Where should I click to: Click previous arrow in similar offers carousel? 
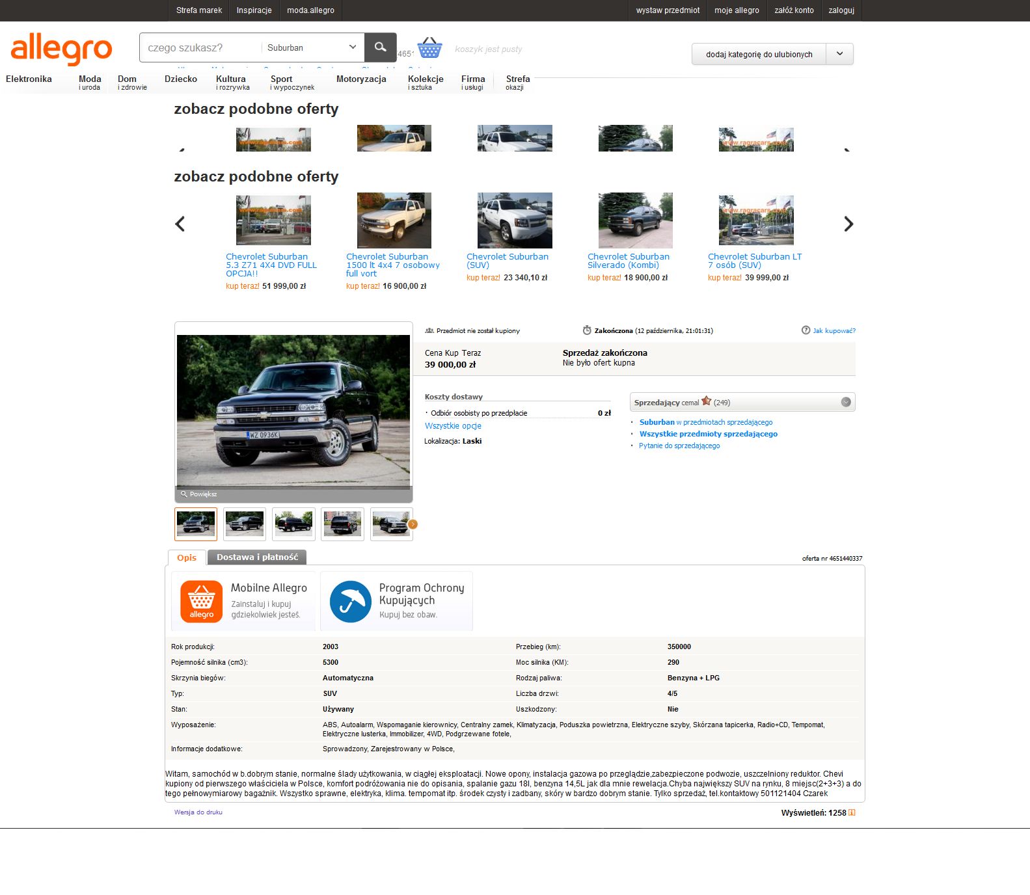[180, 224]
